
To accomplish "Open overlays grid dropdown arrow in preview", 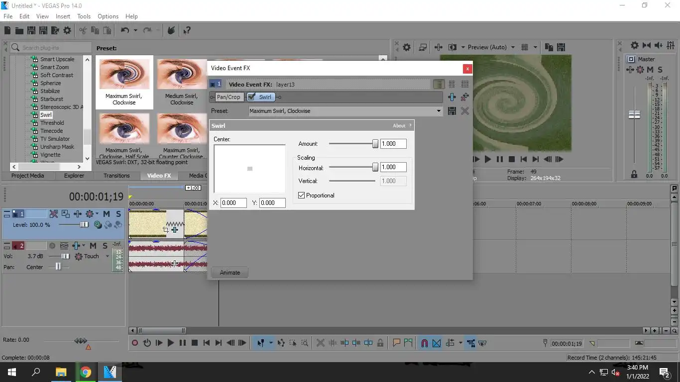I will 536,47.
